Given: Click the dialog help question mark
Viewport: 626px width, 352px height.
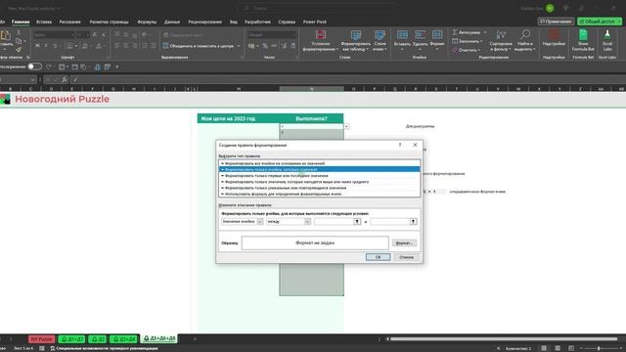Looking at the screenshot, I should pyautogui.click(x=400, y=145).
